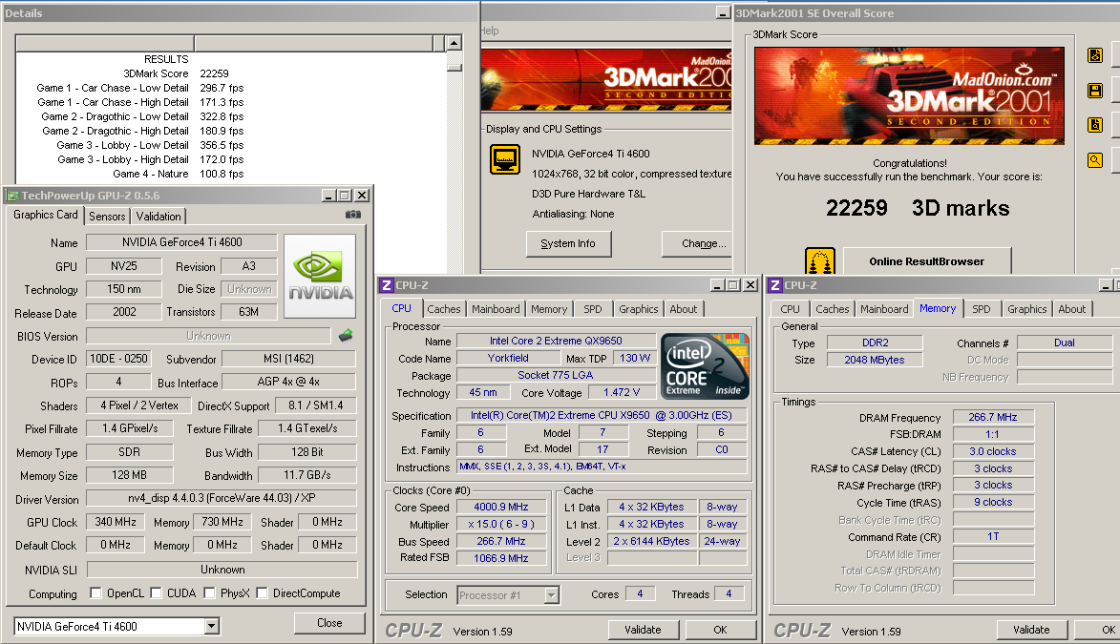Click the 22259 3D marks score text
This screenshot has height=644, width=1120.
pyautogui.click(x=918, y=208)
